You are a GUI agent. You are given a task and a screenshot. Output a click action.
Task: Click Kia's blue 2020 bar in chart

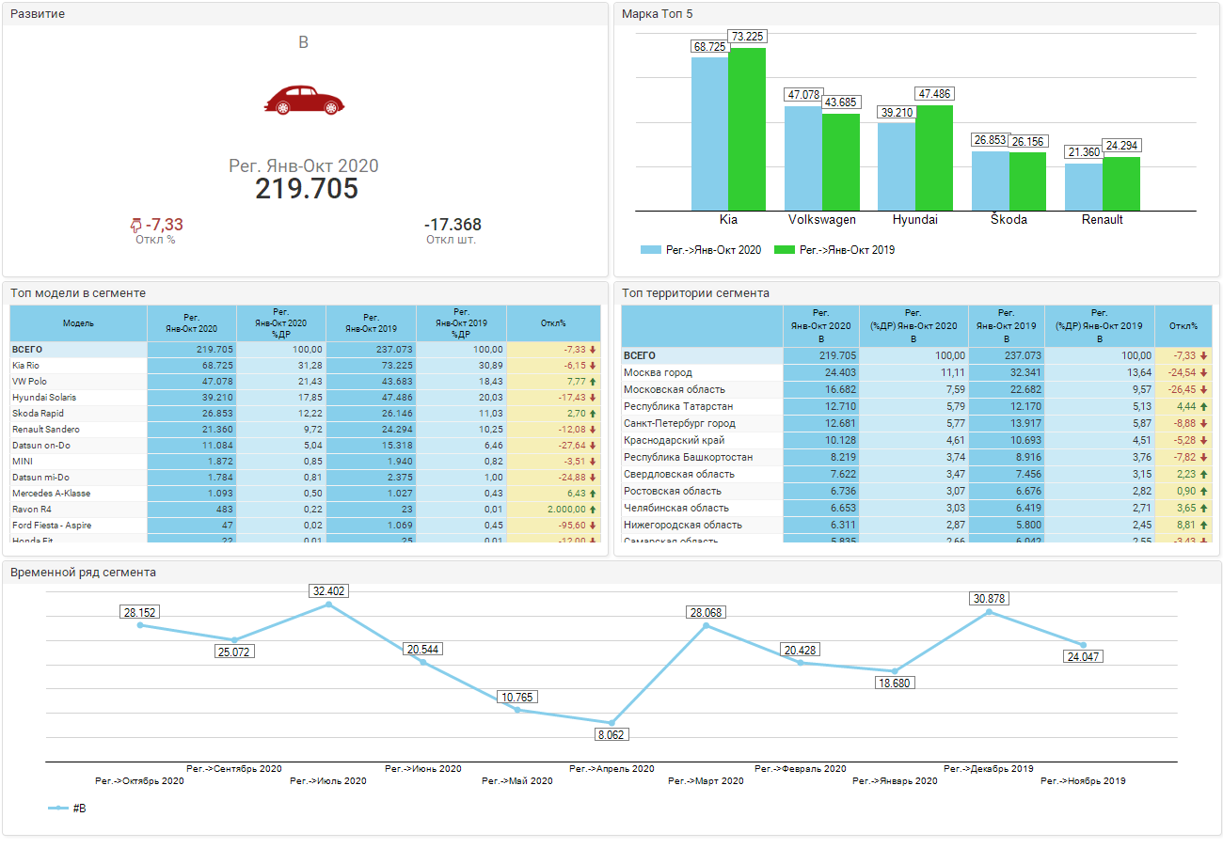[709, 134]
